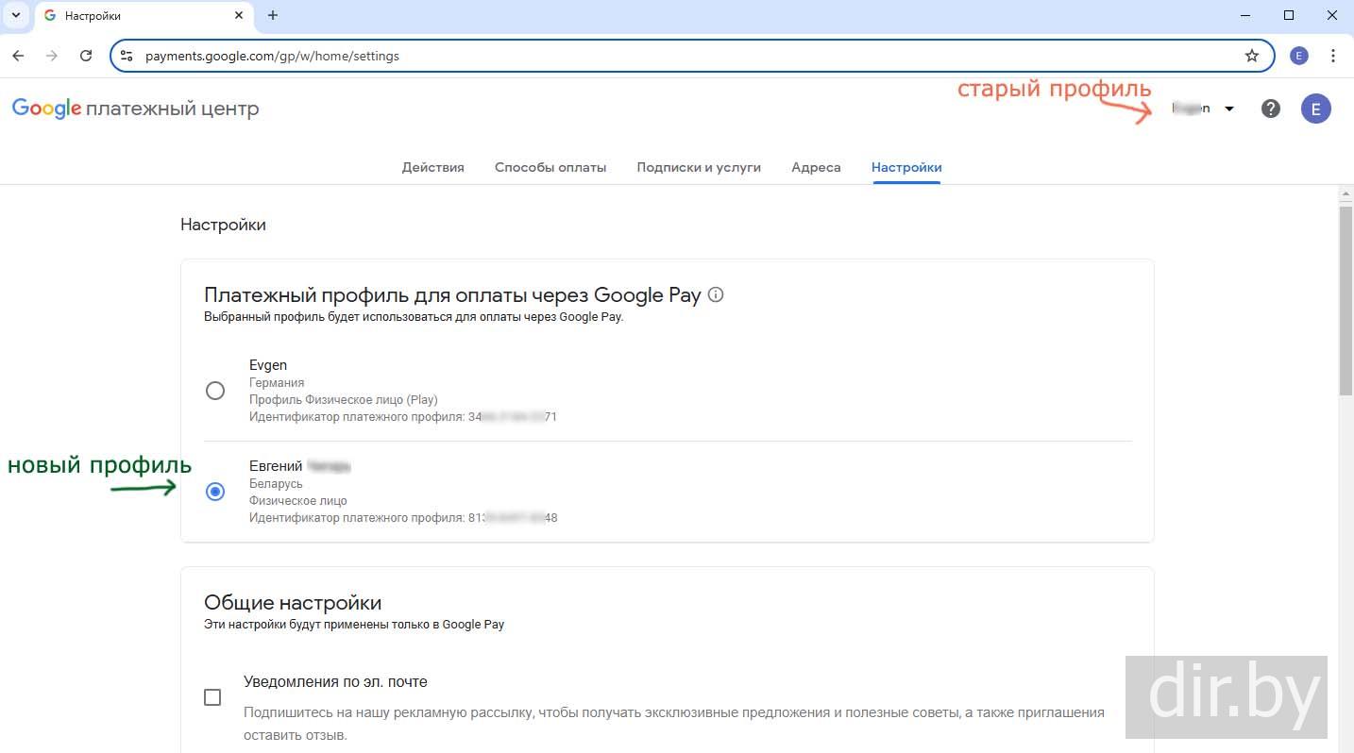Go to Подписки и услуги tab
The height and width of the screenshot is (753, 1354).
point(699,167)
